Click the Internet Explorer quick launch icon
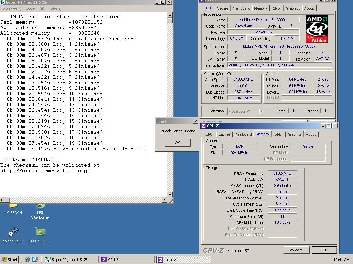 point(28,260)
